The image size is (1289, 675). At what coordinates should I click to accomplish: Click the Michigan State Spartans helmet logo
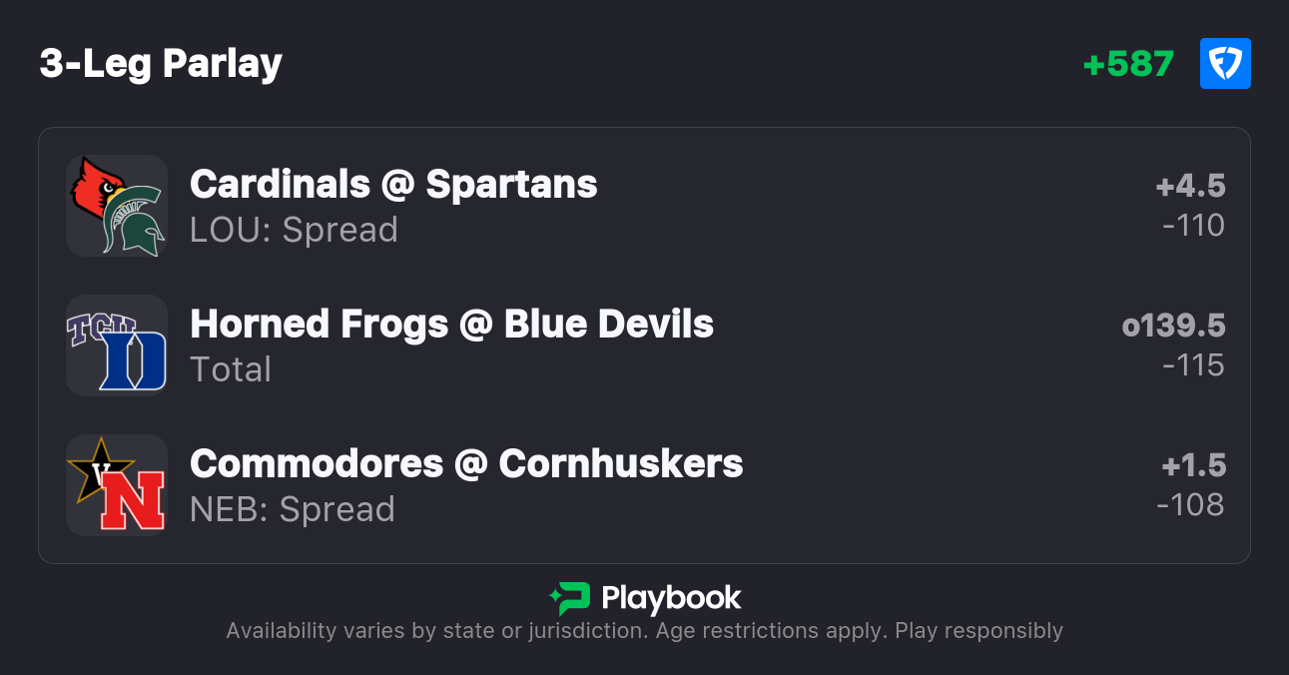(137, 222)
